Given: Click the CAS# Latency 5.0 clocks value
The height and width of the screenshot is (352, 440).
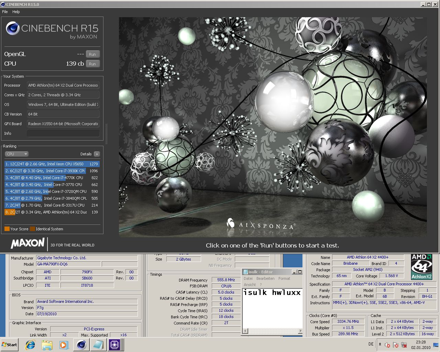Looking at the screenshot, I should click(226, 293).
